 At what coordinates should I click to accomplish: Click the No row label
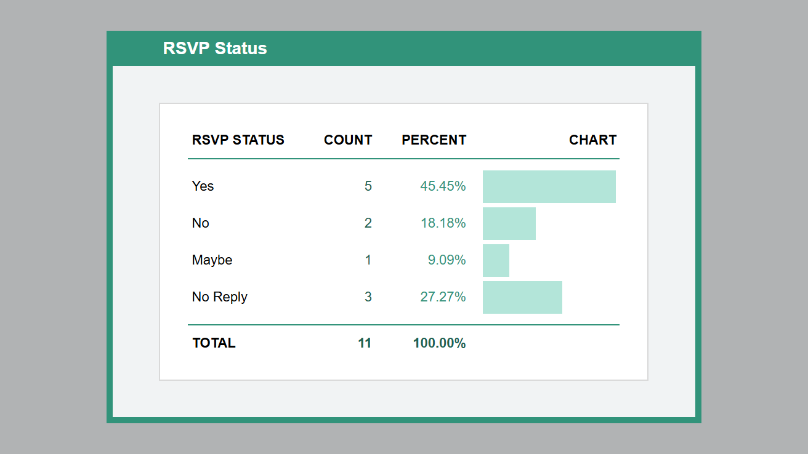tap(200, 223)
